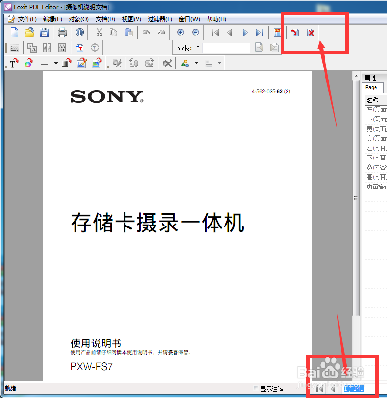387x398 pixels.
Task: Click the rotate page icon
Action: pyautogui.click(x=295, y=32)
